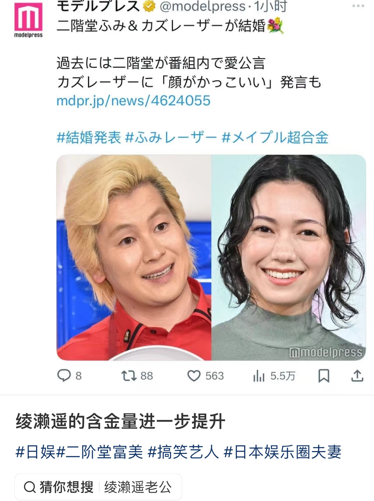Viewport: 374px width, 501px height.
Task: Open the left photo of blond man
Action: pos(134,258)
